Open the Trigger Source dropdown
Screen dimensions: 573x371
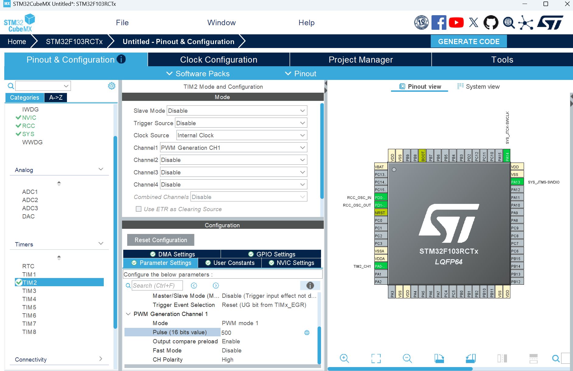pos(241,123)
